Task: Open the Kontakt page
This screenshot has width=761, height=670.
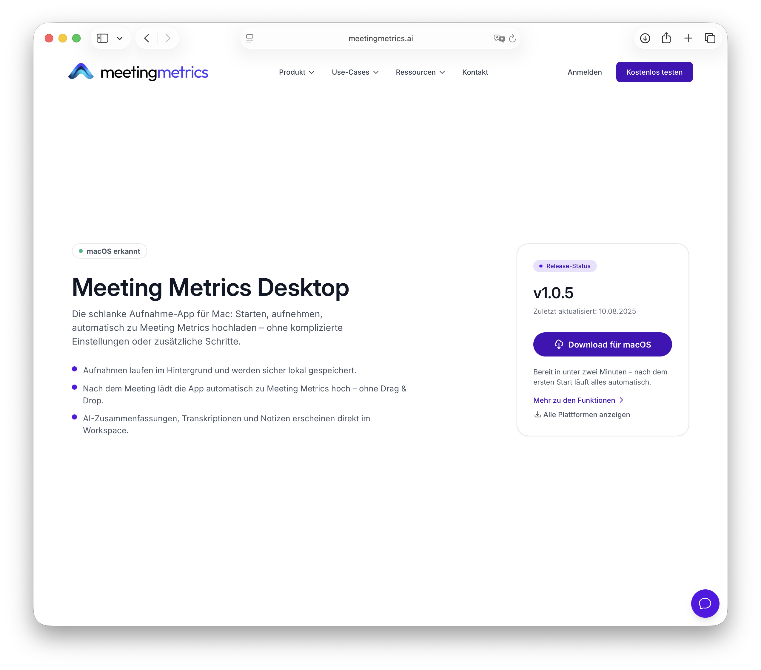Action: pos(475,72)
